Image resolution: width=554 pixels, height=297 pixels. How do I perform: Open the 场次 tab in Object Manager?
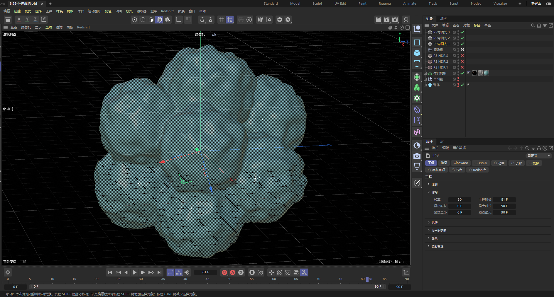[443, 19]
